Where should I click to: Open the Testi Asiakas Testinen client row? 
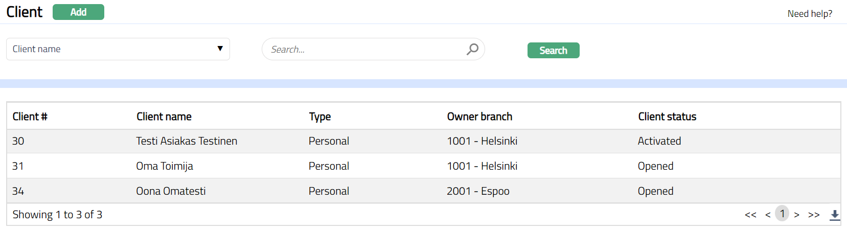click(x=187, y=141)
